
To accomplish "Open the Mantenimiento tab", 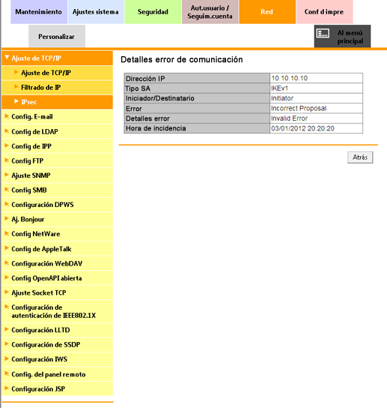I will coord(39,12).
